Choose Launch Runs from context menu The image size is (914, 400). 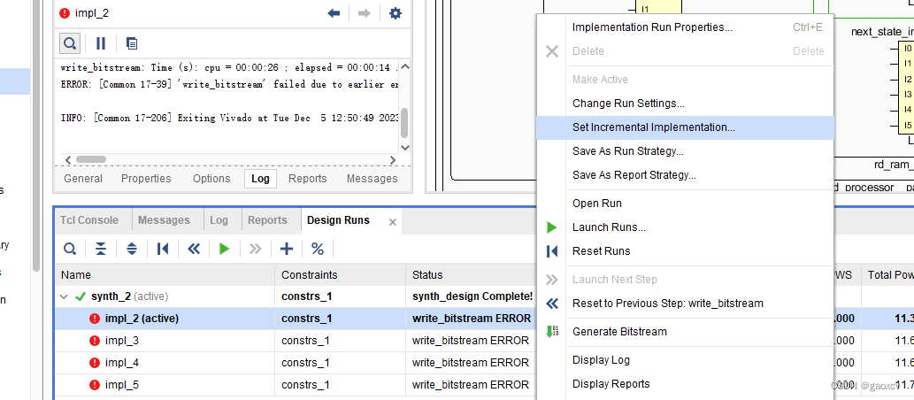pyautogui.click(x=685, y=227)
